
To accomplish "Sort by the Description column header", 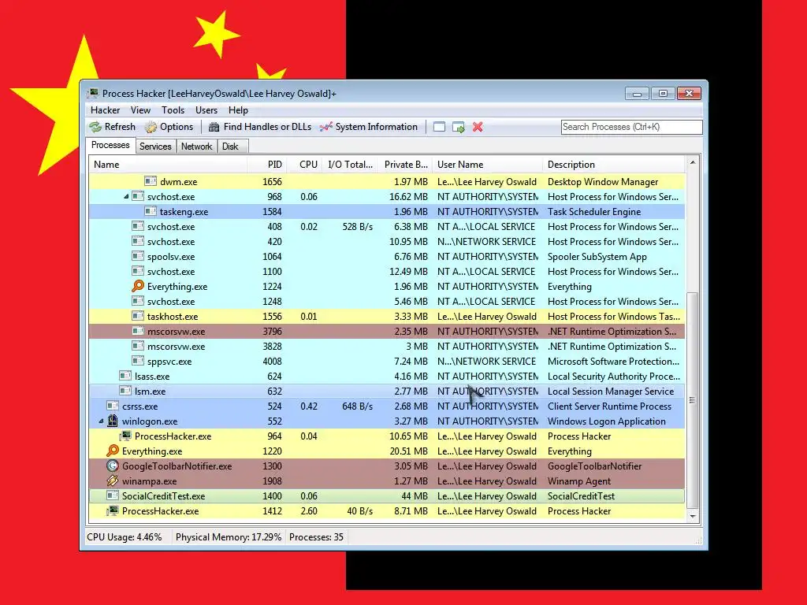I will pos(614,165).
